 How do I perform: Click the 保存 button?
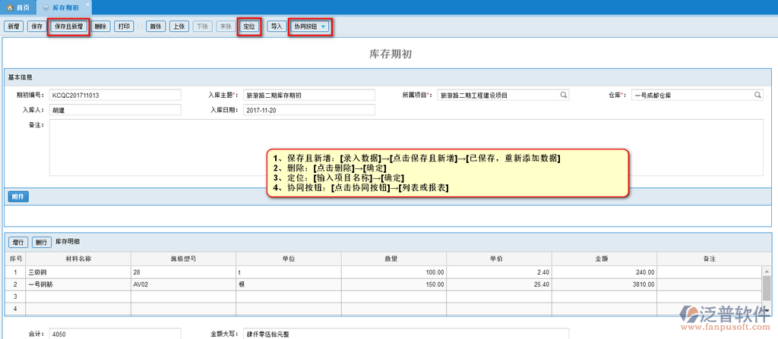click(x=36, y=27)
